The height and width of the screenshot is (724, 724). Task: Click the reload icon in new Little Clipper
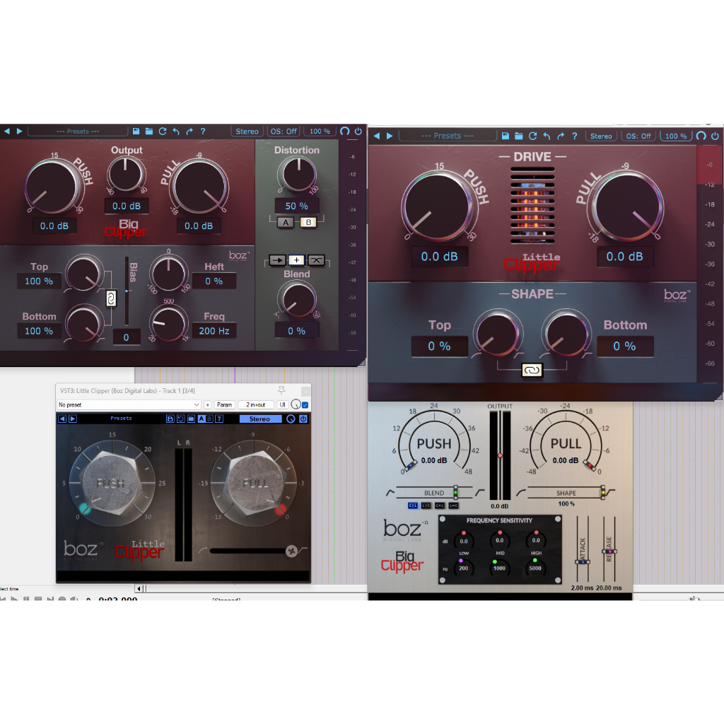[532, 136]
